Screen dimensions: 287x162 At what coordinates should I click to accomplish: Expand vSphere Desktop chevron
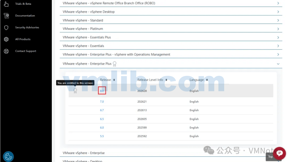[x=278, y=12]
